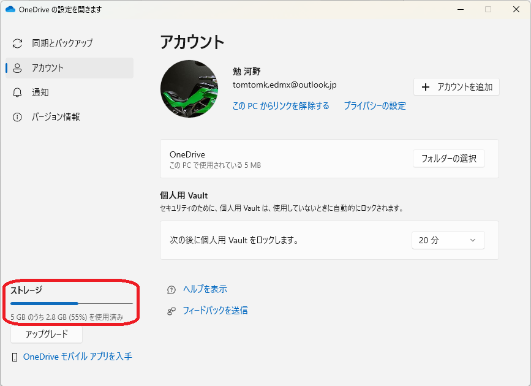Click the OneDrive cloud icon in title bar
The height and width of the screenshot is (386, 531).
coord(10,9)
